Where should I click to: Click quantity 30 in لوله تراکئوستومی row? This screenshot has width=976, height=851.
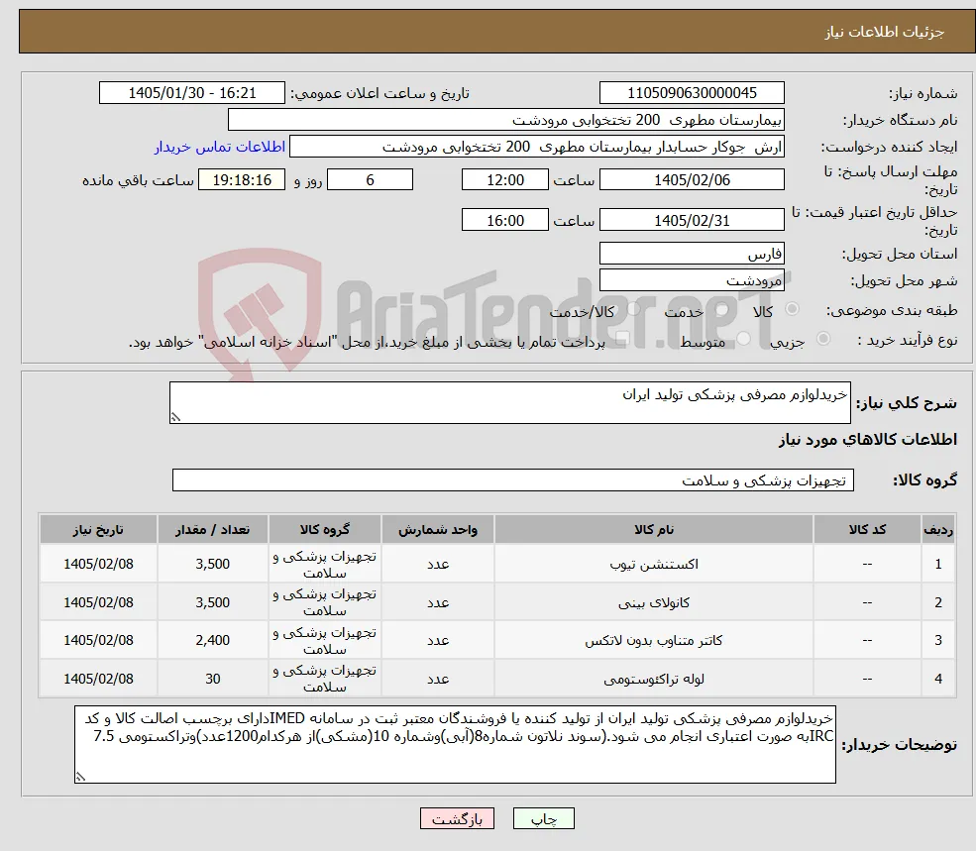click(x=212, y=680)
